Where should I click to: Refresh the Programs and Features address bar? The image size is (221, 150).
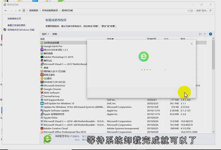coord(191,11)
